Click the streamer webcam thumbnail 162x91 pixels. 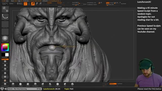tap(148, 73)
